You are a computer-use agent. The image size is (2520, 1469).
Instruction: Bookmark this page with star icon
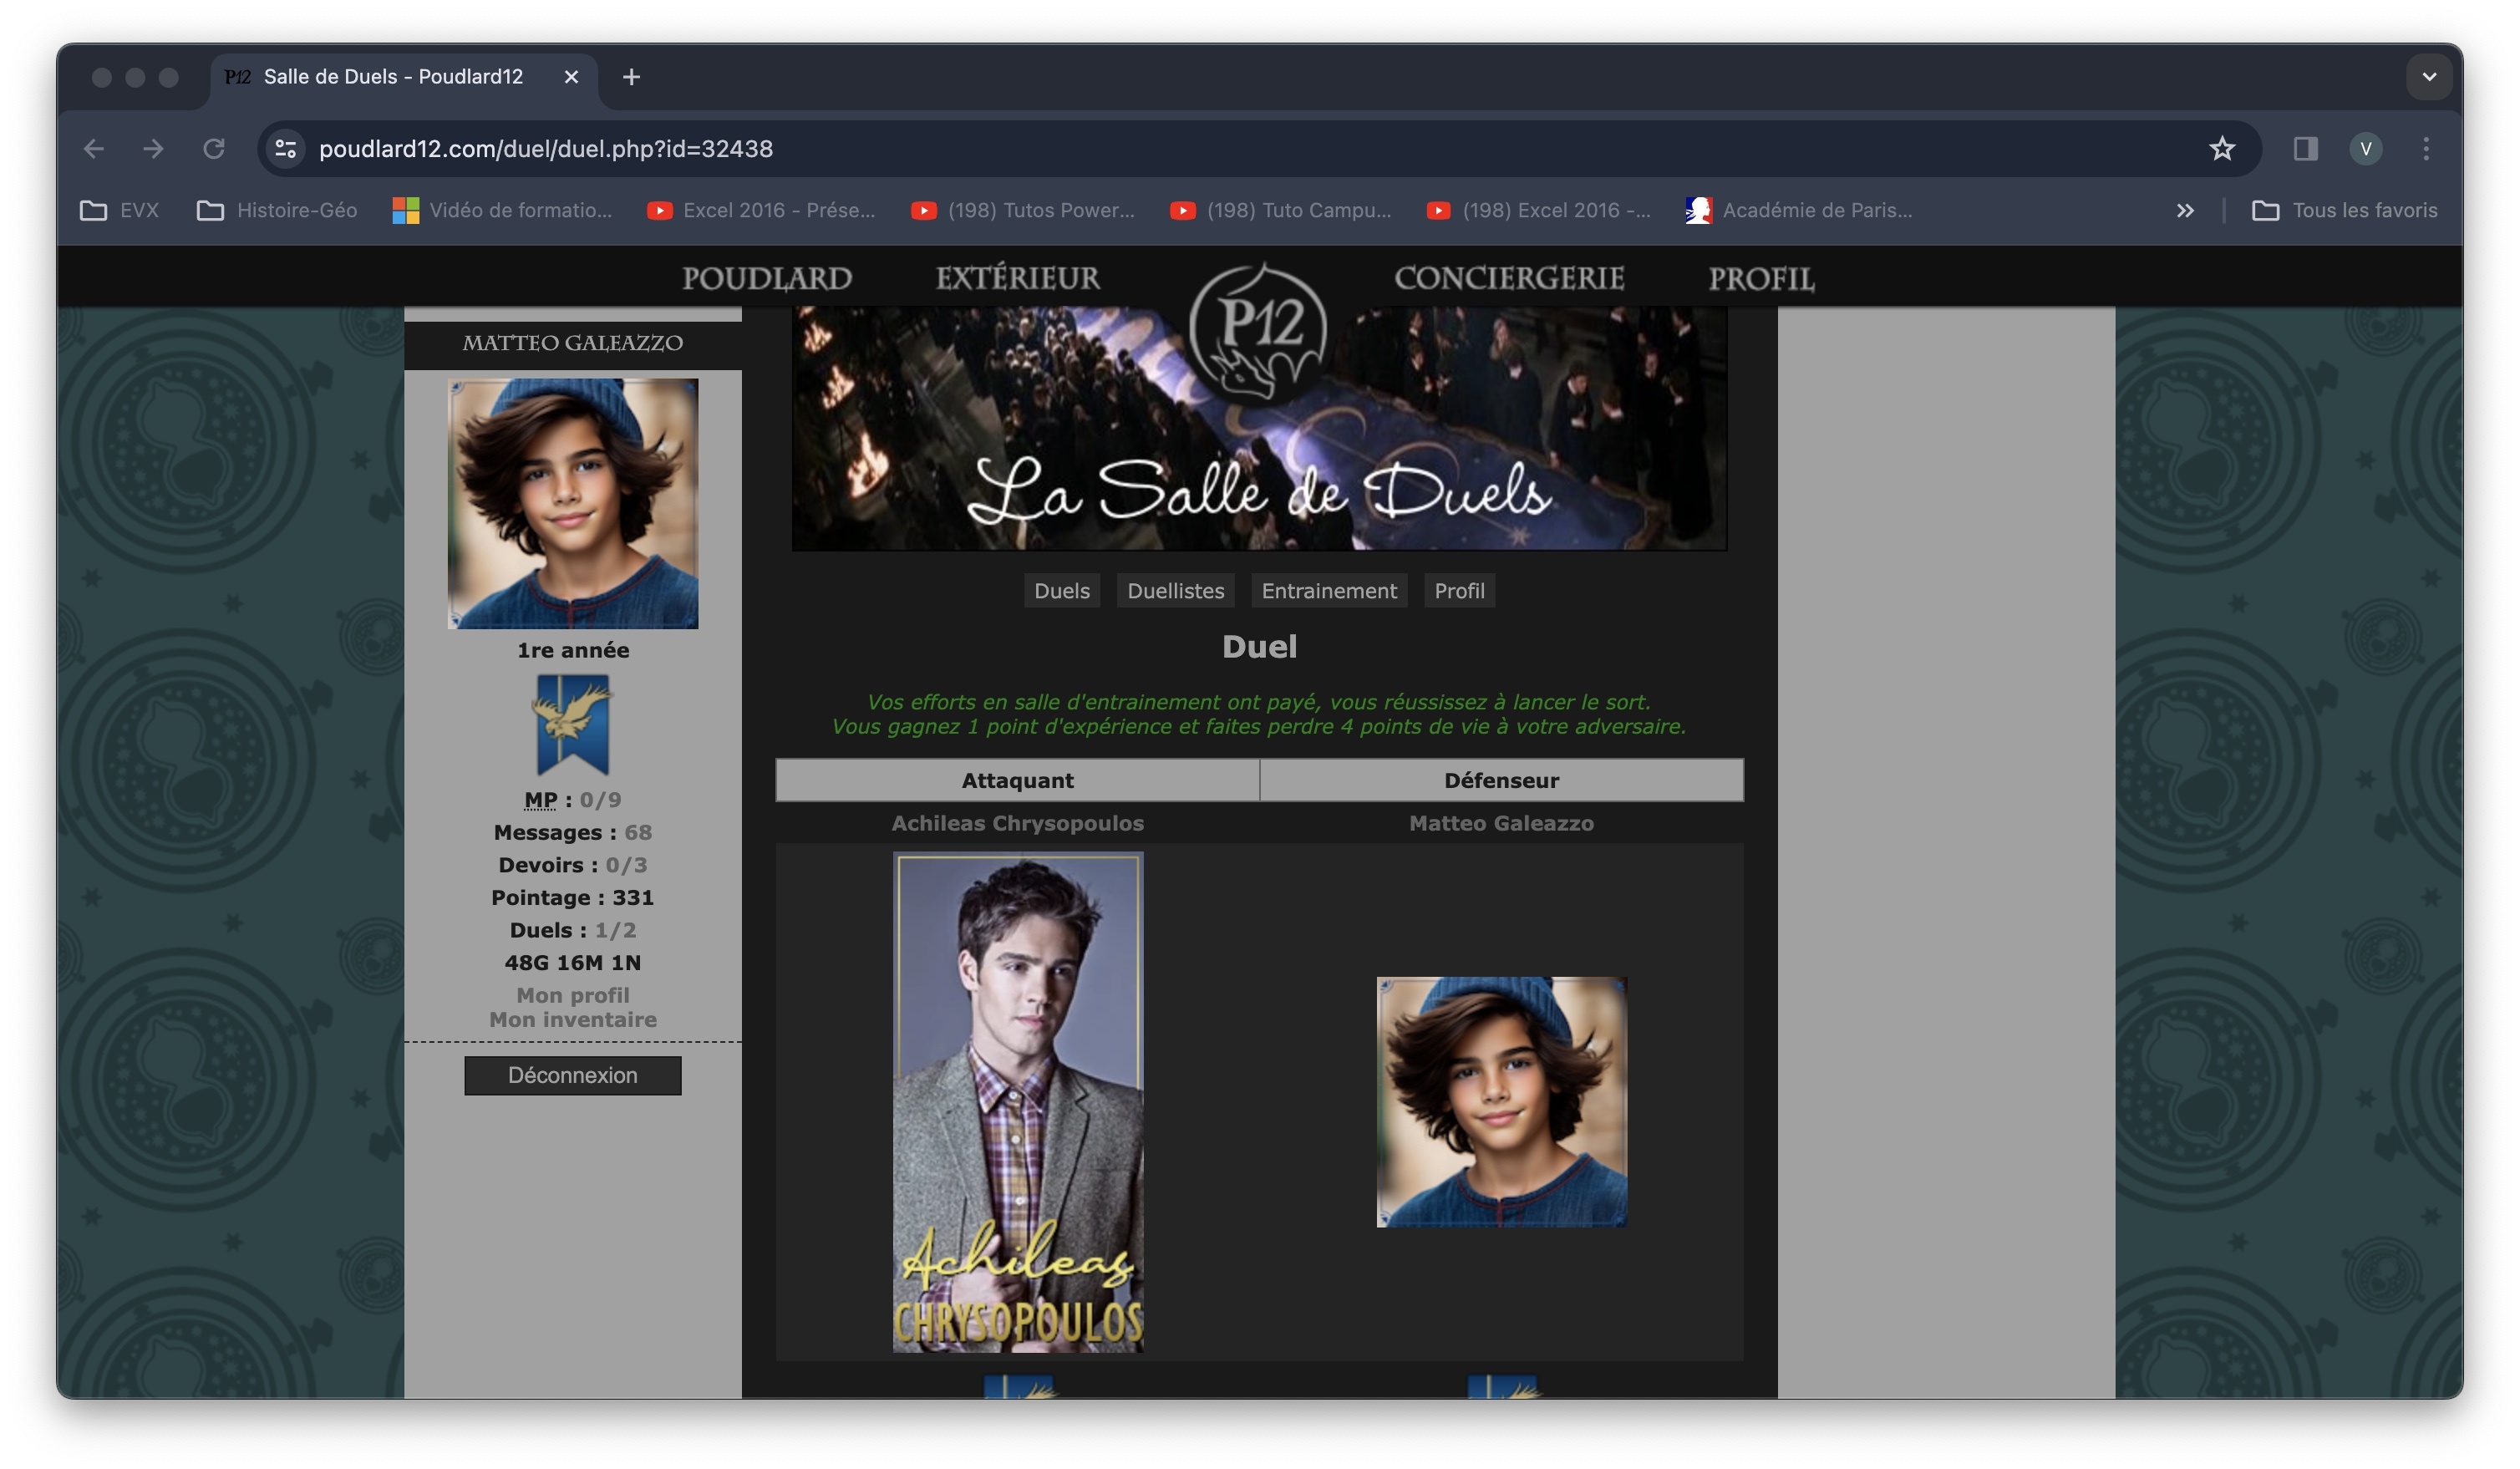click(2221, 149)
